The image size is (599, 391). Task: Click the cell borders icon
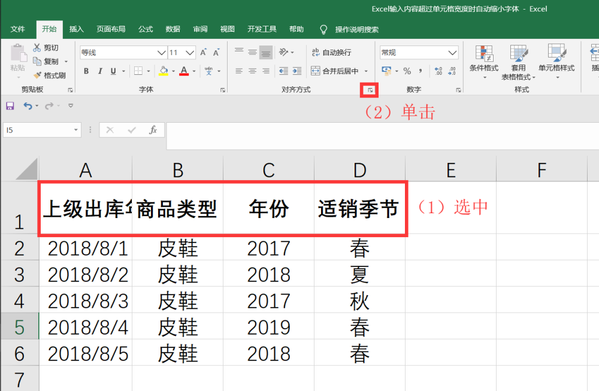pyautogui.click(x=138, y=71)
